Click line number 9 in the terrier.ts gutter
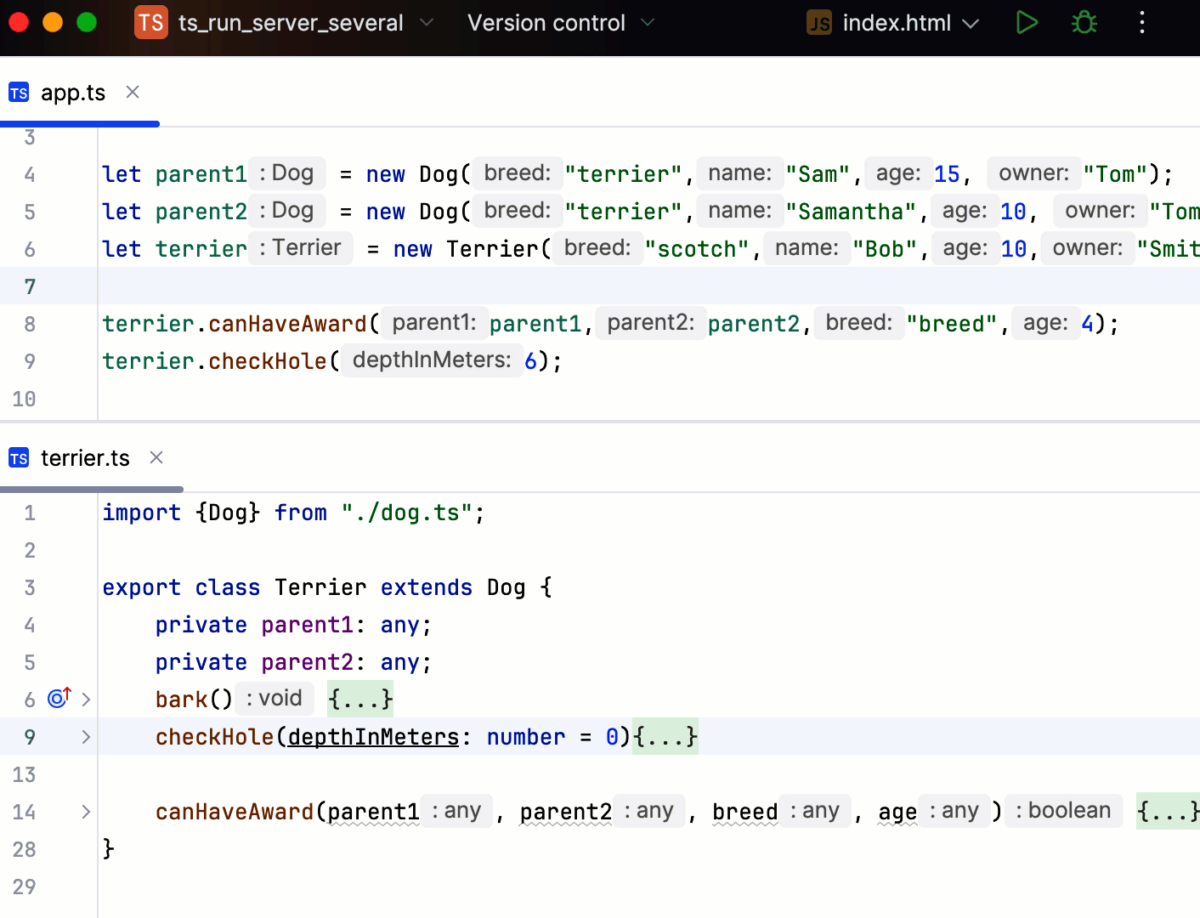The height and width of the screenshot is (918, 1200). pyautogui.click(x=29, y=737)
